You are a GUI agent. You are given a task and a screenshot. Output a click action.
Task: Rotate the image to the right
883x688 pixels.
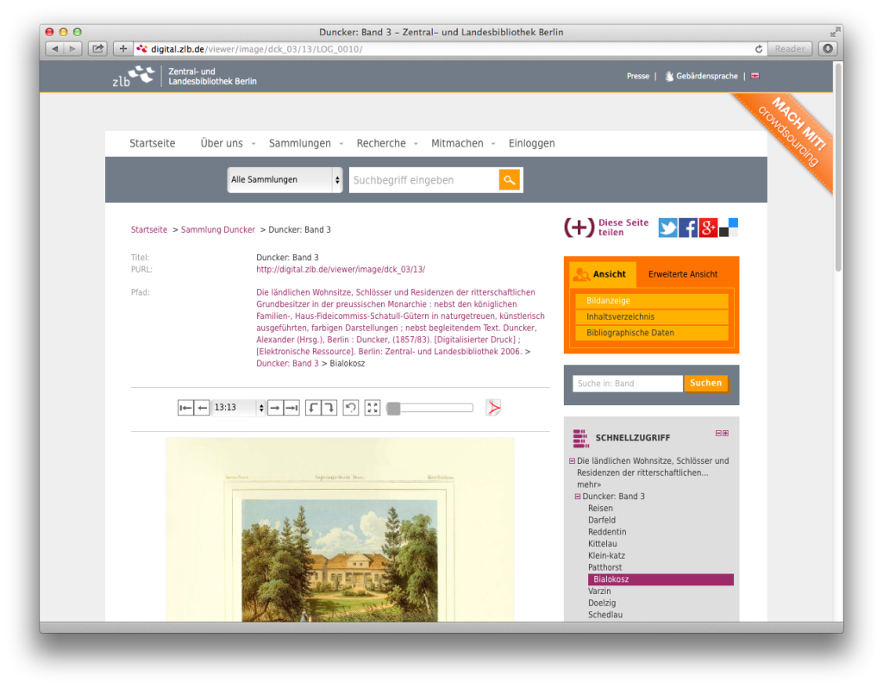329,408
